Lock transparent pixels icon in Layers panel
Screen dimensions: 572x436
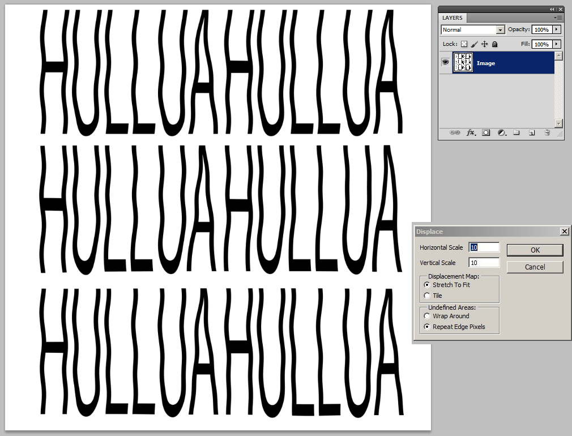point(464,44)
